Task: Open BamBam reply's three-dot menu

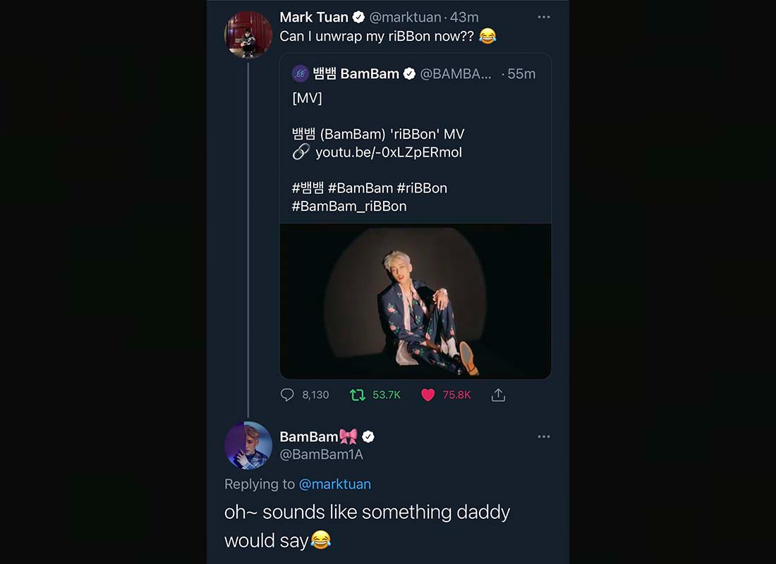Action: [x=543, y=436]
